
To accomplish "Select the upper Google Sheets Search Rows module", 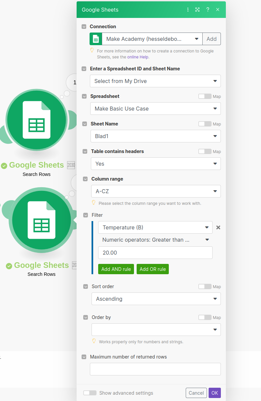I will coord(36,120).
